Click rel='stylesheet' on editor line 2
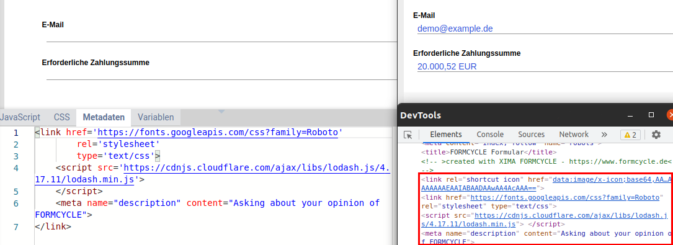 (118, 144)
